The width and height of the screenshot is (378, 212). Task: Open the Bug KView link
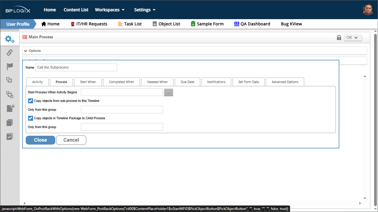(x=291, y=24)
